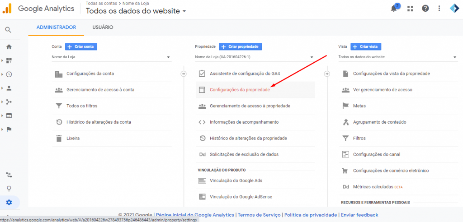Screen dimensions: 463x222
Task: Open Configurações do canal
Action: click(399, 154)
